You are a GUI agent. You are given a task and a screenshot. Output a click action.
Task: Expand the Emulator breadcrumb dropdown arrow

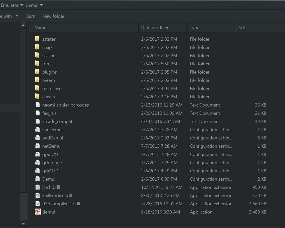(x=22, y=5)
